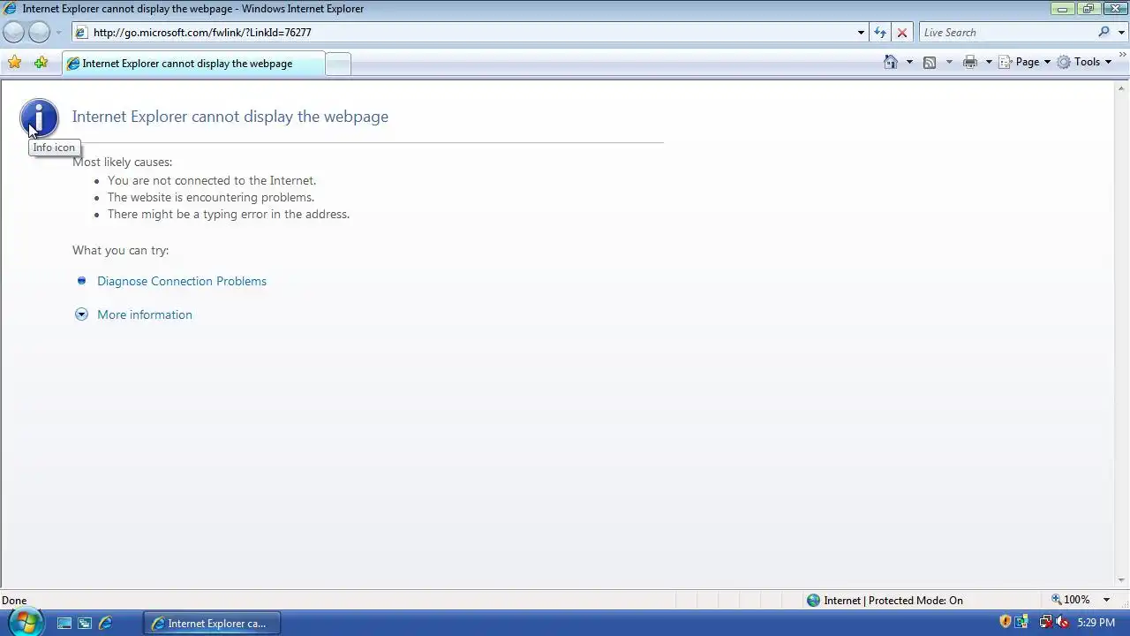This screenshot has width=1130, height=636.
Task: Open the recent pages dropdown arrow
Action: 59,33
